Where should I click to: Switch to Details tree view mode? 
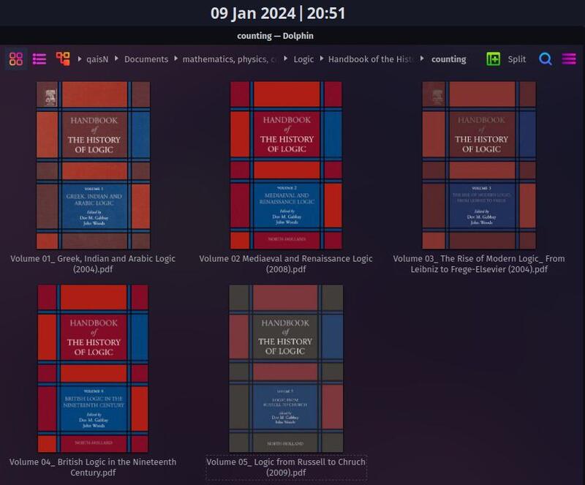63,59
